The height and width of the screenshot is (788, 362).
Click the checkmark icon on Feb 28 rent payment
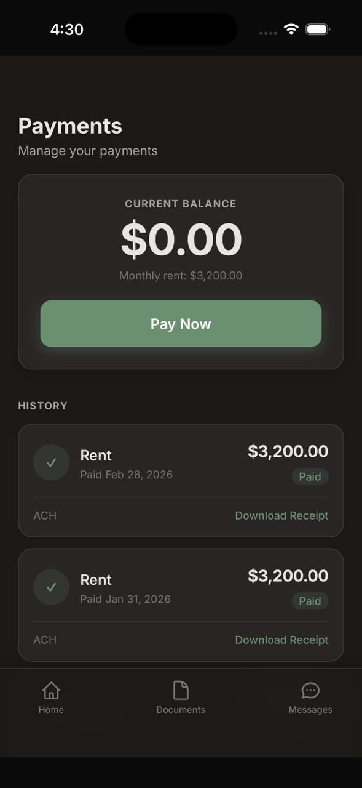tap(51, 462)
